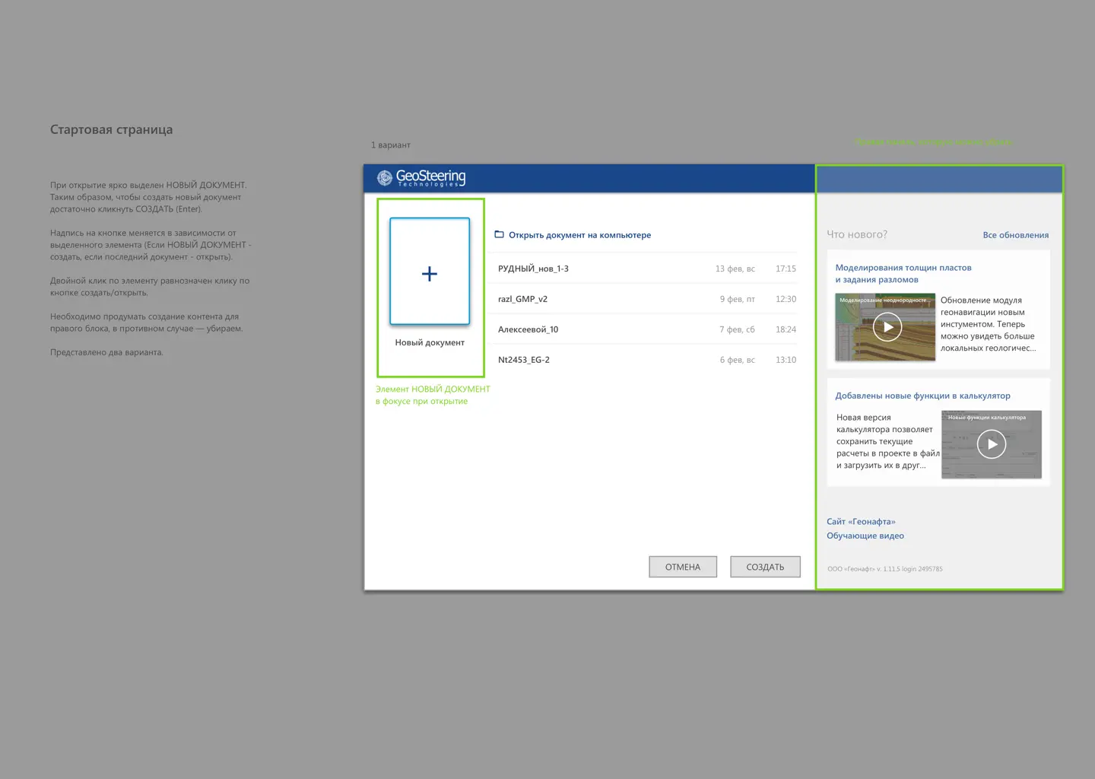The image size is (1095, 779).
Task: Open the Сайт «Геонафта» link
Action: [x=861, y=522]
